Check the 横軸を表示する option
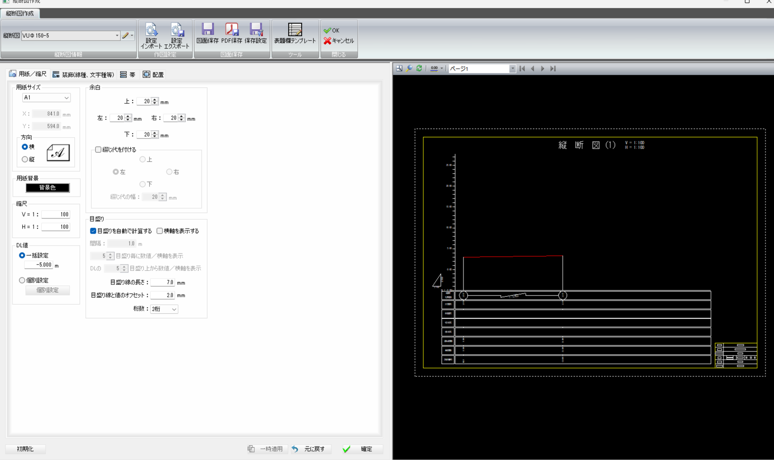Image resolution: width=774 pixels, height=460 pixels. (x=160, y=231)
